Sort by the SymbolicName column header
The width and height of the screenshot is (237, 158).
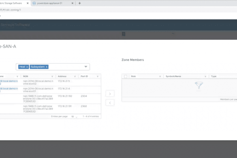(173, 76)
